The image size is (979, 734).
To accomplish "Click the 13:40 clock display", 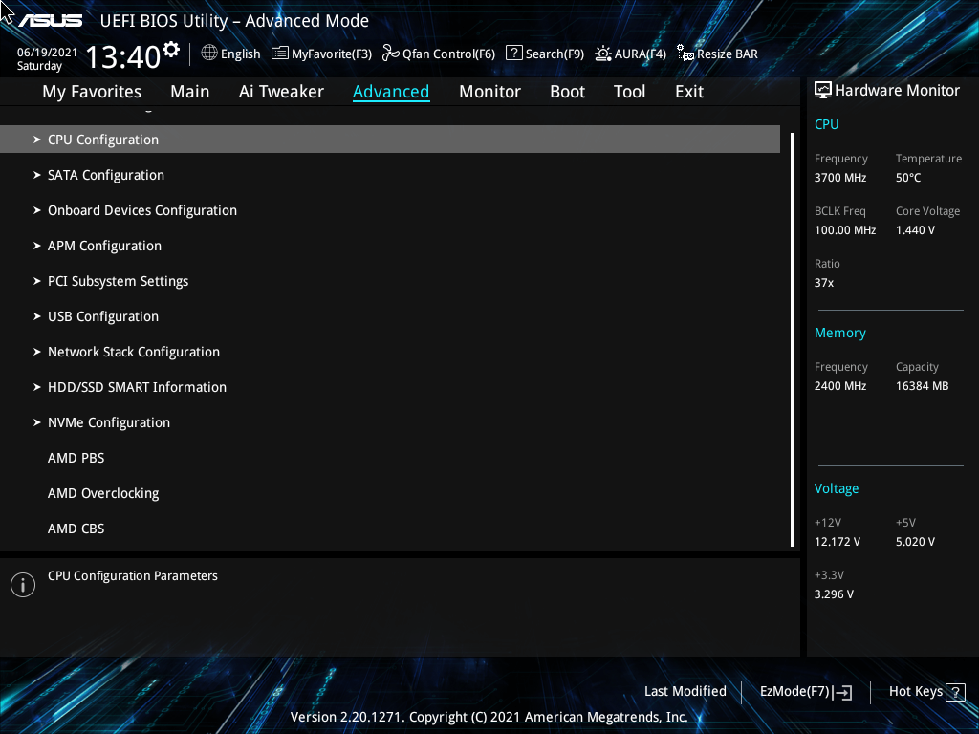I will click(123, 56).
